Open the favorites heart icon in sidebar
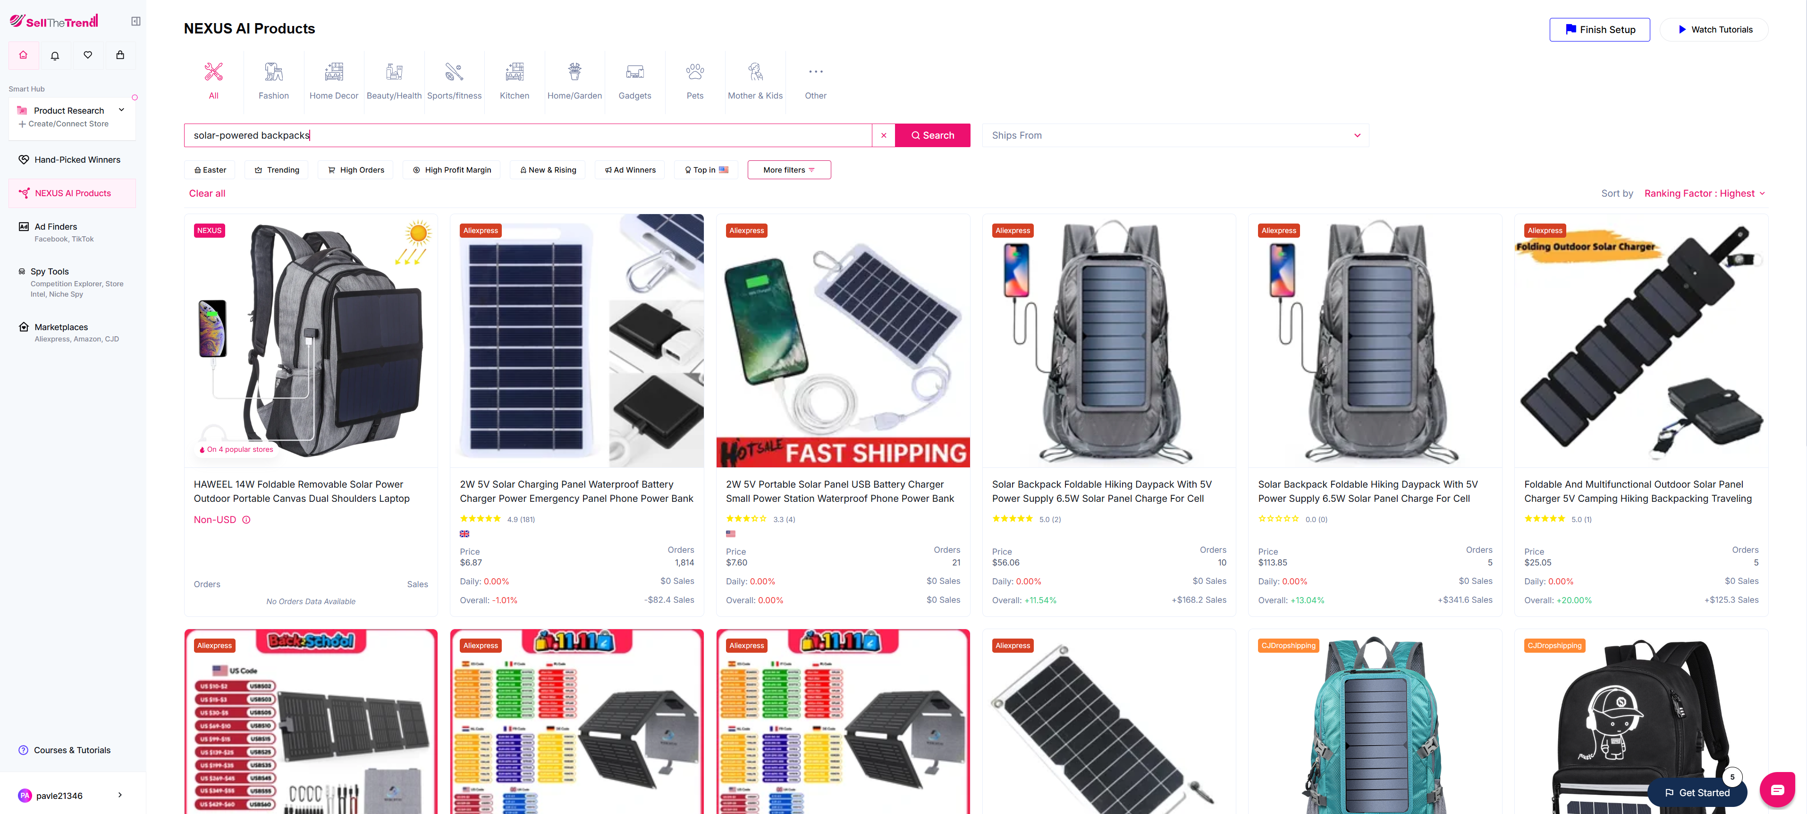This screenshot has height=814, width=1807. point(88,55)
